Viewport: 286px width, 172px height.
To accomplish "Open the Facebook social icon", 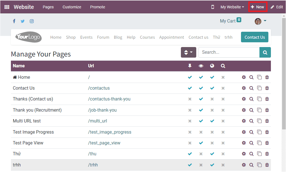I will tap(14, 21).
